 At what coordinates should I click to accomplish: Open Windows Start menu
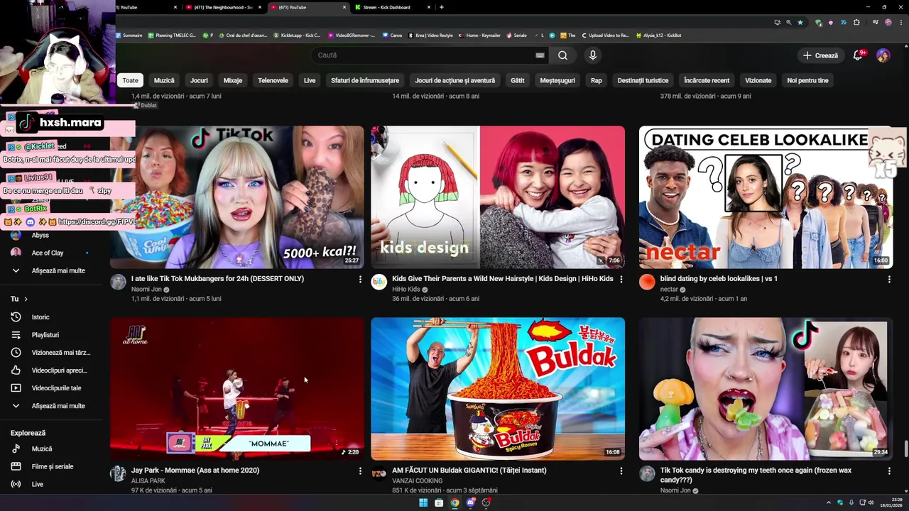[x=423, y=502]
